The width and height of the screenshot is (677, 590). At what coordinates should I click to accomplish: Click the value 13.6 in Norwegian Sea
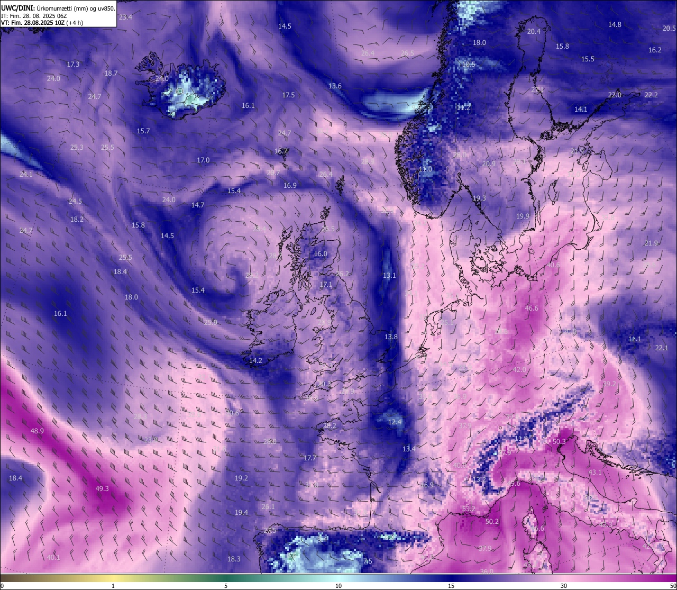(x=335, y=86)
